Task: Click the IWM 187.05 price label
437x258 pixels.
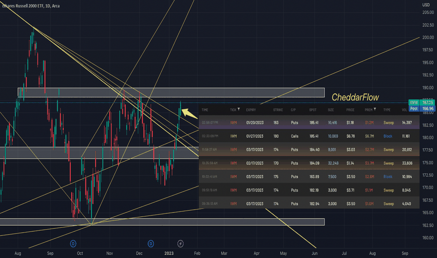Action: (x=422, y=102)
